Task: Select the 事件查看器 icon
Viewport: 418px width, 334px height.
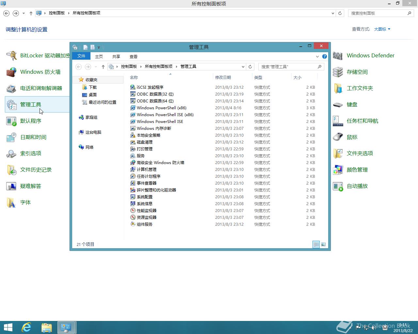Action: 133,183
